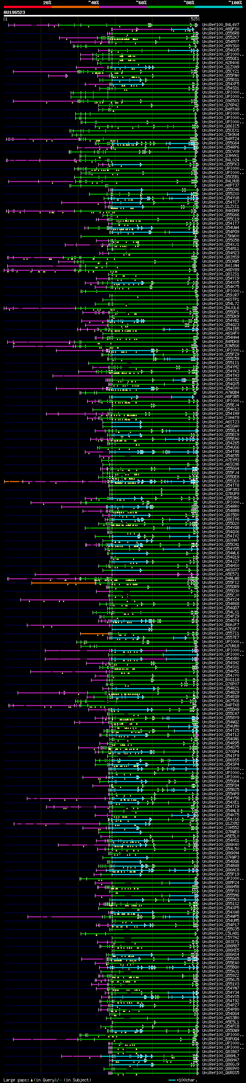246x1083 pixels.
Task: Open hit UniRef100_B4MTA9
Action: (221, 109)
